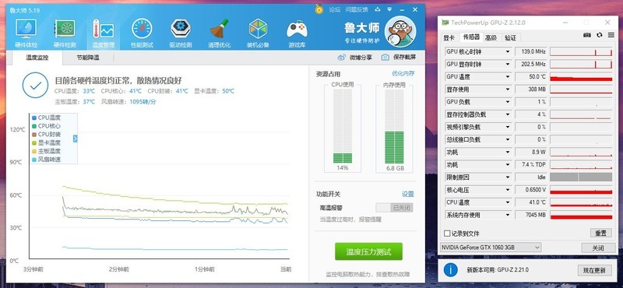Open NVIDIA GeForce GTX 1060 3GB selector

[491, 247]
